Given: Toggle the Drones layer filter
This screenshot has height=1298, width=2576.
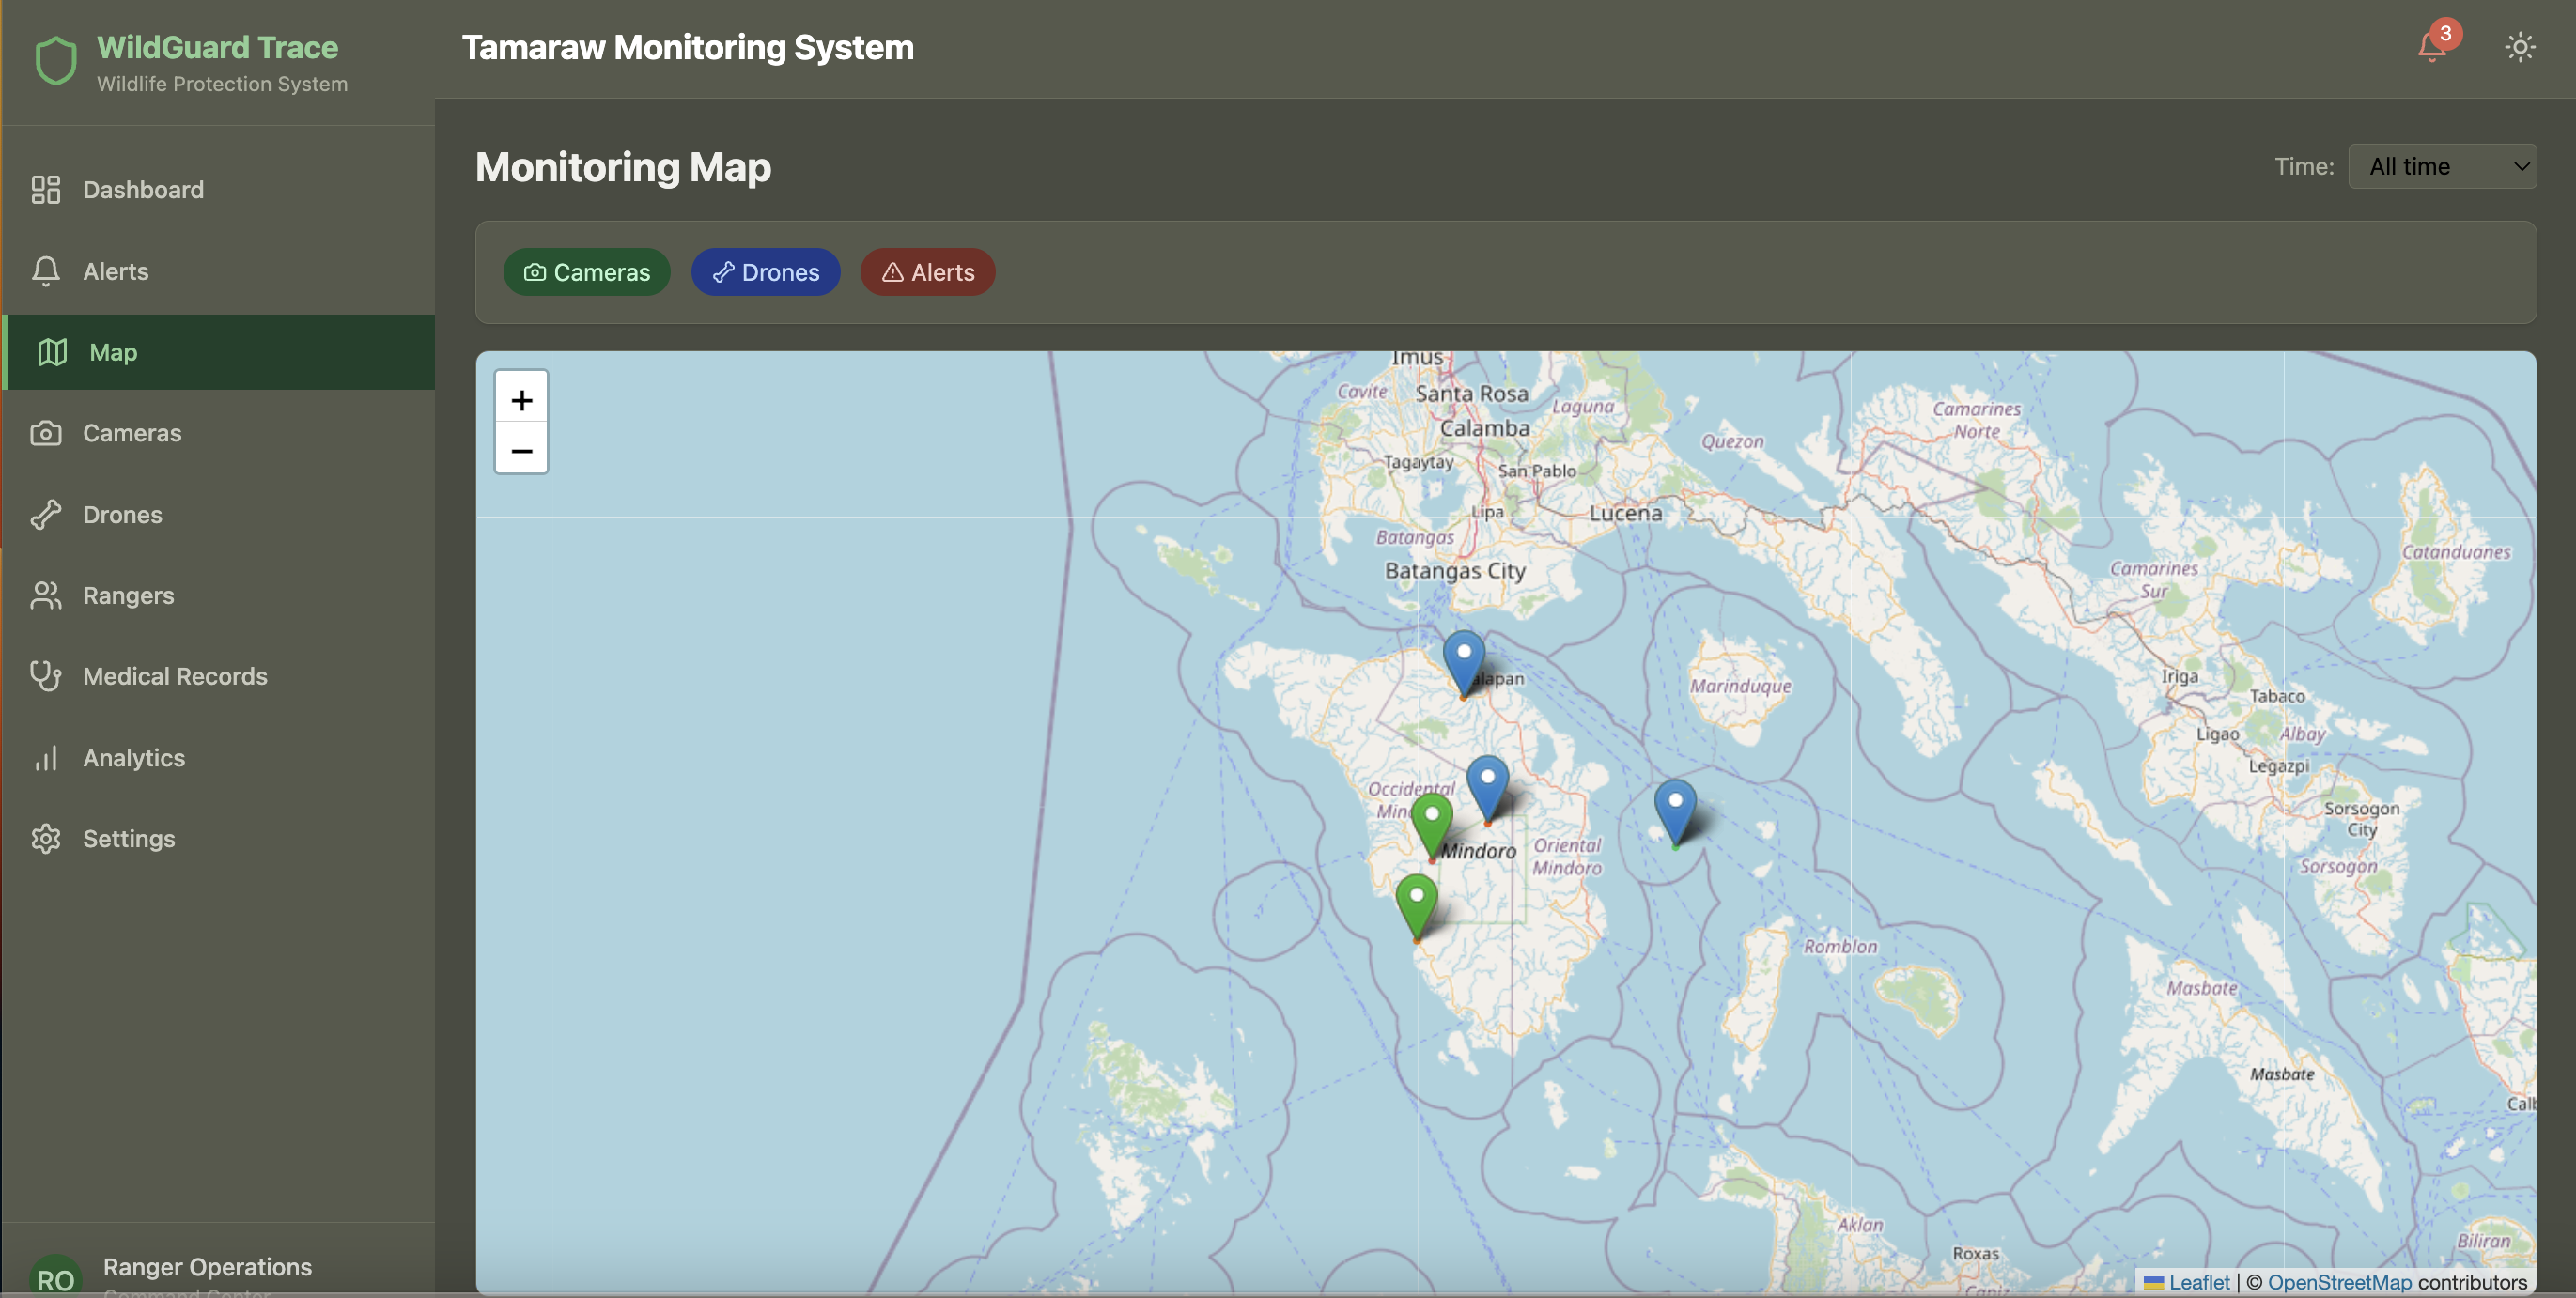Looking at the screenshot, I should [765, 272].
